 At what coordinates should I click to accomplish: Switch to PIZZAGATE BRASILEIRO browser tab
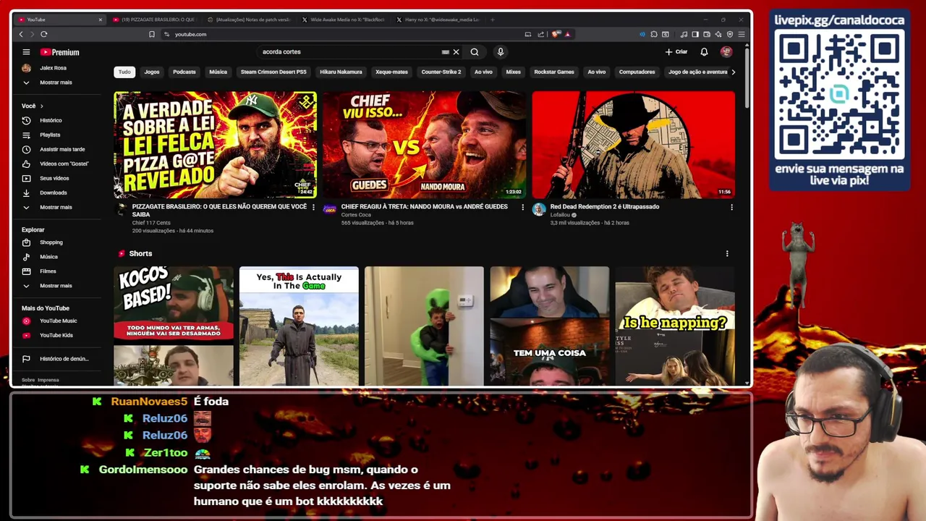point(153,20)
